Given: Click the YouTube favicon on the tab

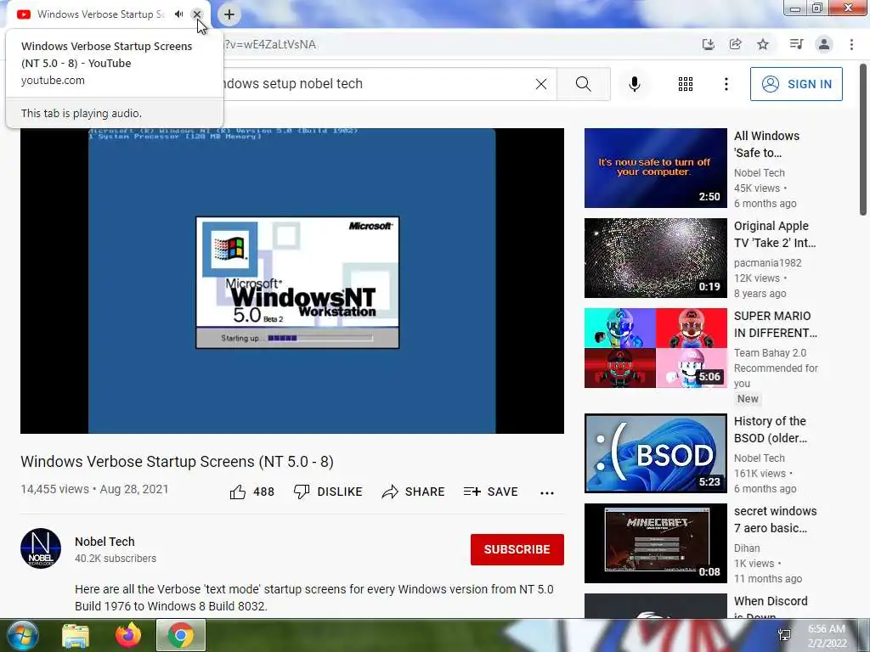Looking at the screenshot, I should coord(23,14).
